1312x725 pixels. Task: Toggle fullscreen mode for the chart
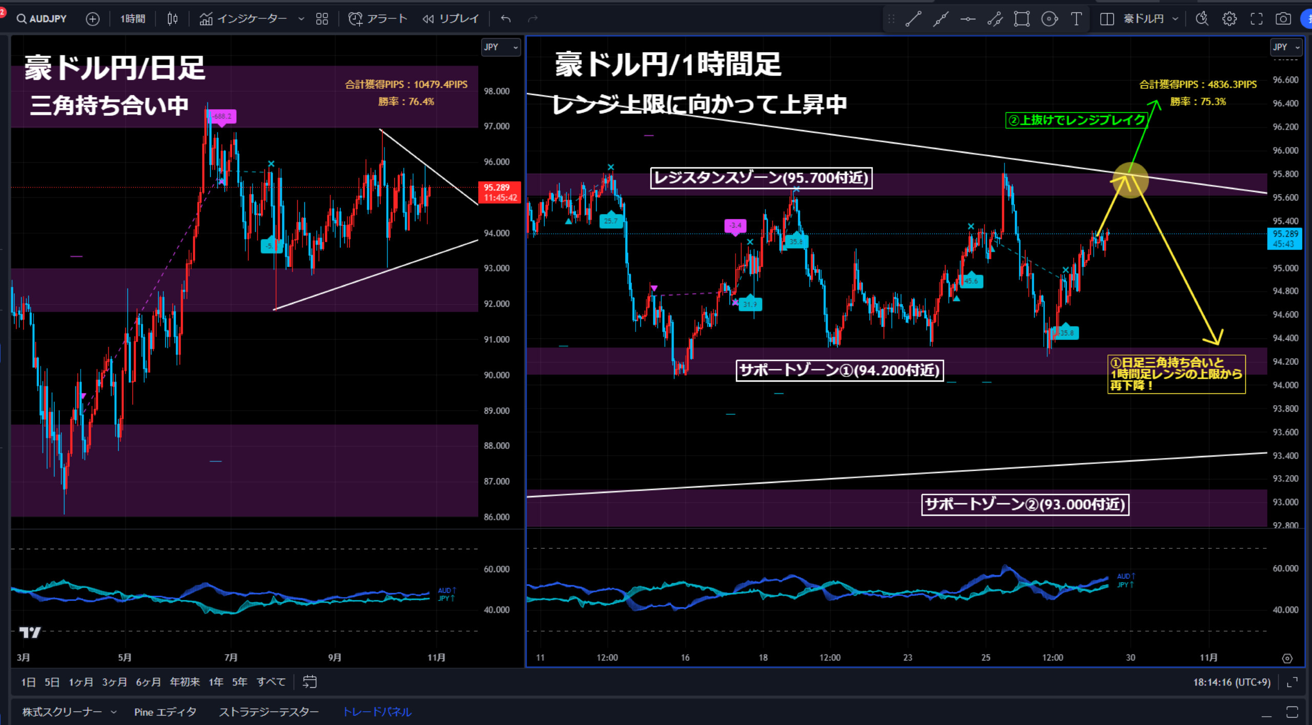(1256, 19)
